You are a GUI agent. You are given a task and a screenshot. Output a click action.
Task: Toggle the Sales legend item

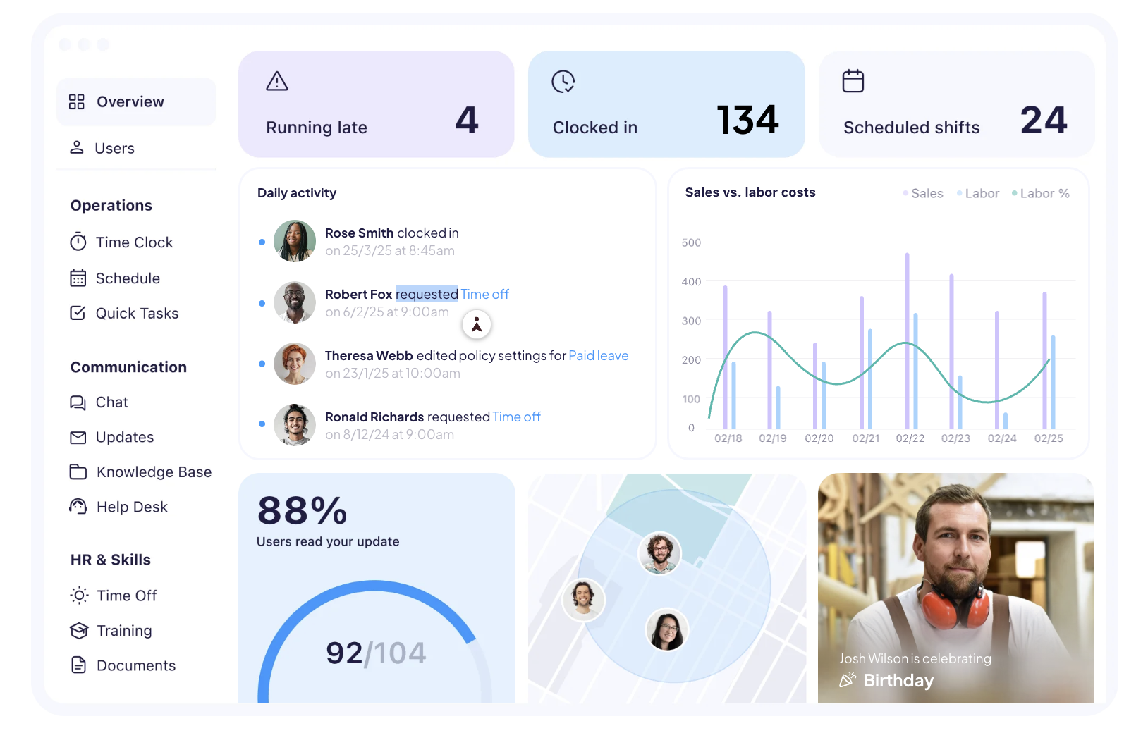point(923,193)
